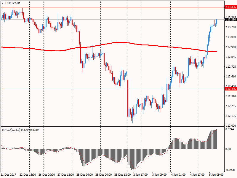
Task: Click the black 113.290 current price label
Action: coord(230,20)
